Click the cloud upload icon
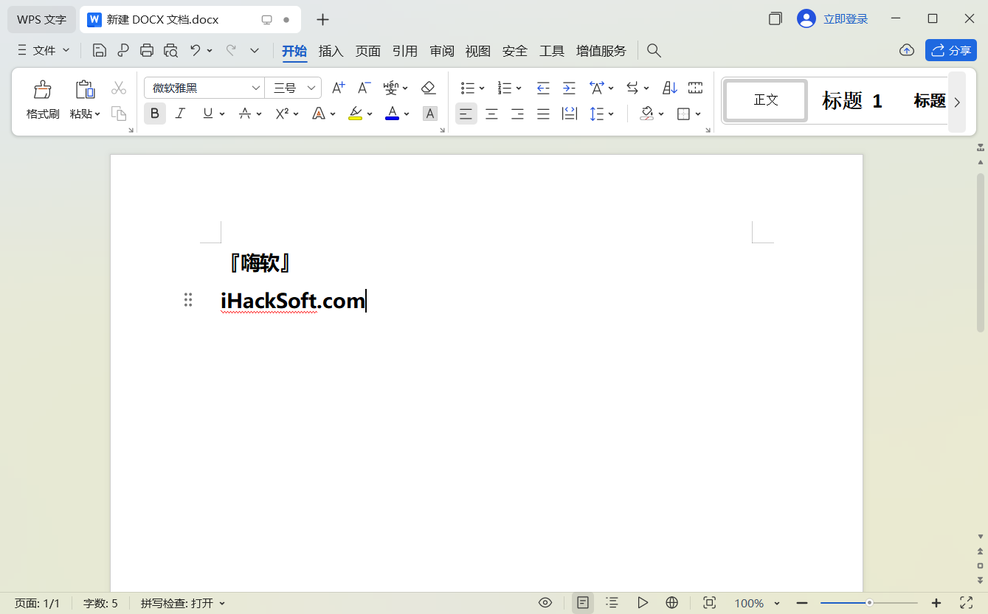Viewport: 988px width, 614px height. tap(907, 50)
